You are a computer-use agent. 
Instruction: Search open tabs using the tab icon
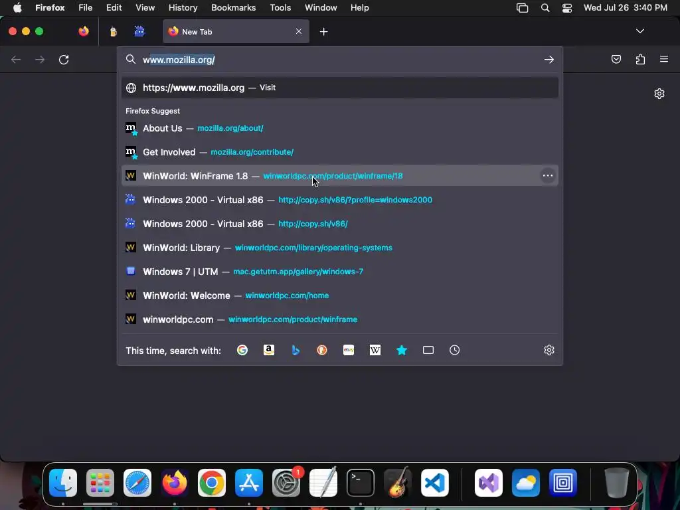click(428, 350)
